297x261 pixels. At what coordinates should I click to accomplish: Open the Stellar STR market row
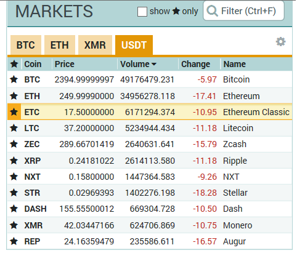pyautogui.click(x=150, y=193)
